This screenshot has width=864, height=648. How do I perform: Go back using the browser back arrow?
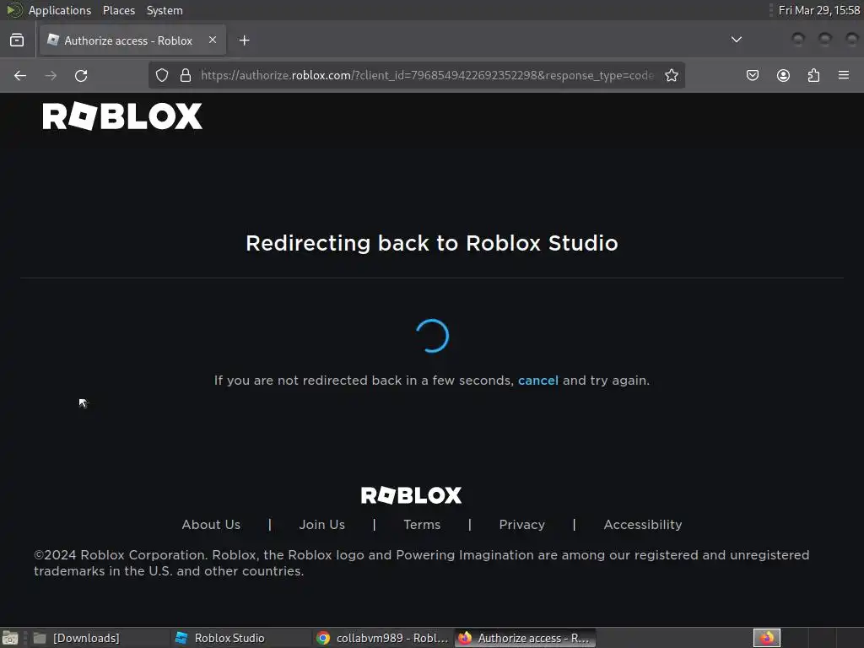[20, 75]
